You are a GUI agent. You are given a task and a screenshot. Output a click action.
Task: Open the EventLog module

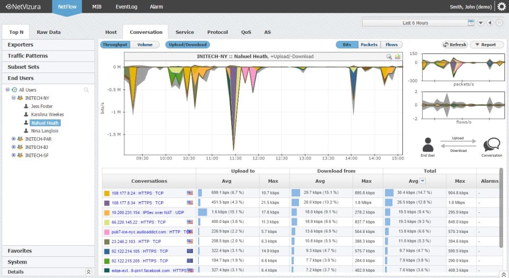pos(126,6)
